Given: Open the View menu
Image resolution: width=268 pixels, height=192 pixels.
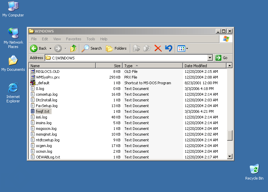Looking at the screenshot, I should tap(57, 39).
